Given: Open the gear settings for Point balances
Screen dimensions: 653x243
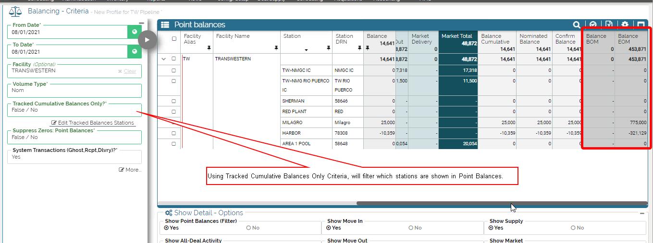Looking at the screenshot, I should 625,24.
